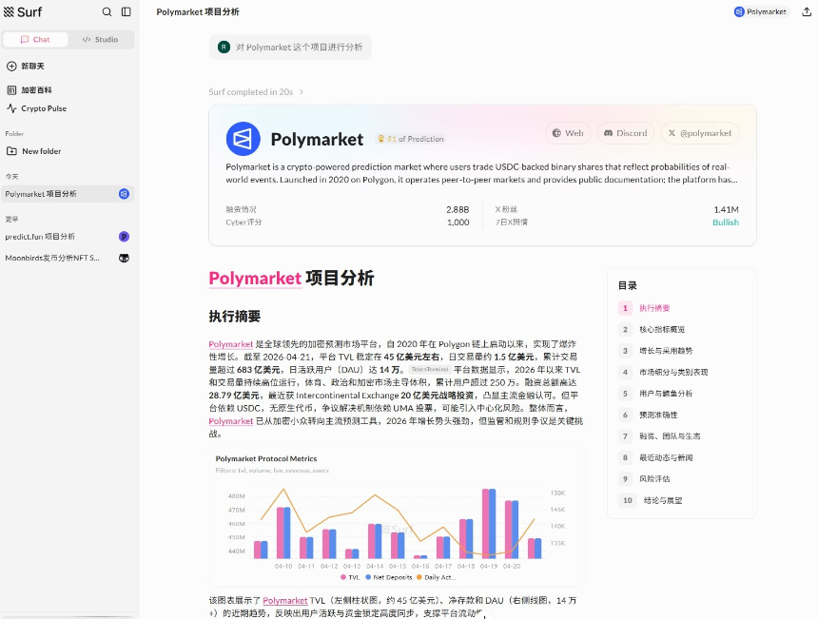818x619 pixels.
Task: Click the 04-19 bar in chart
Action: (x=489, y=524)
